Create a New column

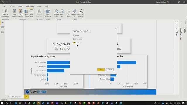(26, 13)
